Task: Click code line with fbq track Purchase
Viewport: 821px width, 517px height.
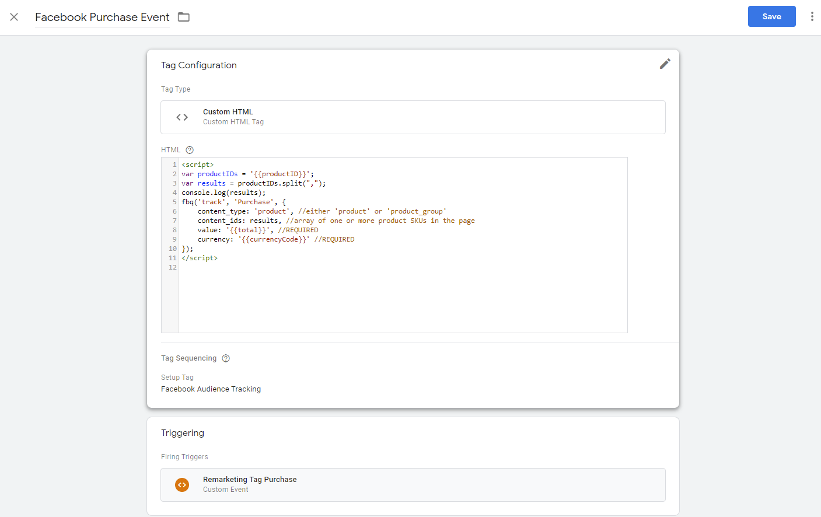Action: (233, 202)
